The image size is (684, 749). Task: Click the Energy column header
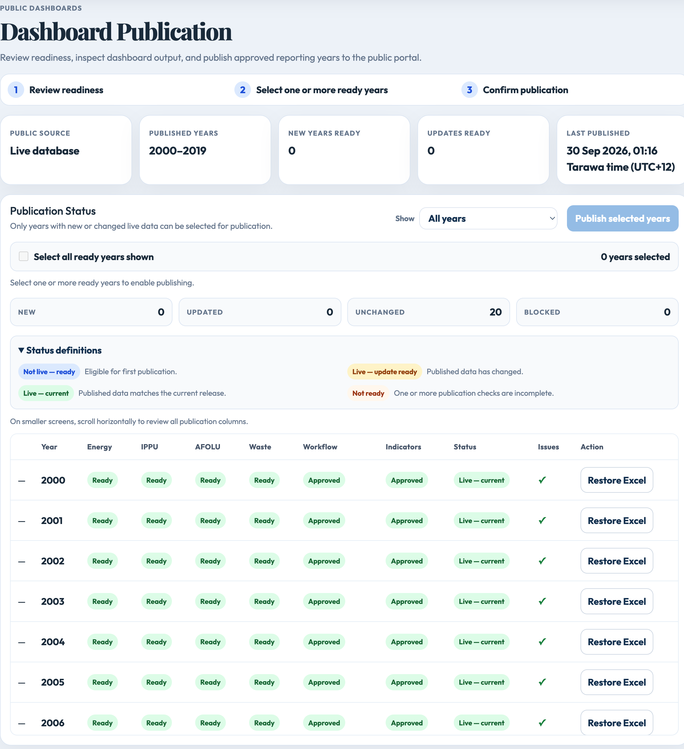point(100,446)
